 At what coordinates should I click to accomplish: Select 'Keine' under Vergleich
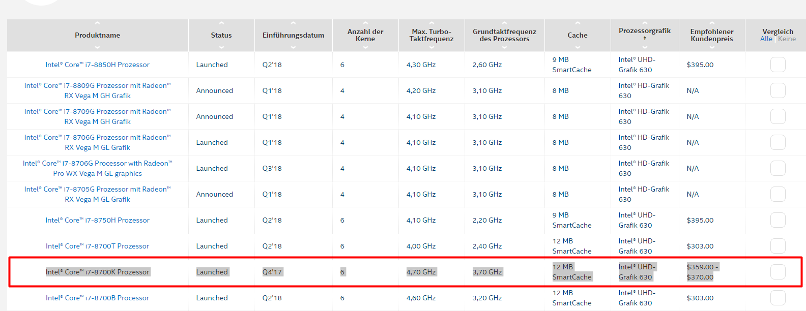[787, 39]
